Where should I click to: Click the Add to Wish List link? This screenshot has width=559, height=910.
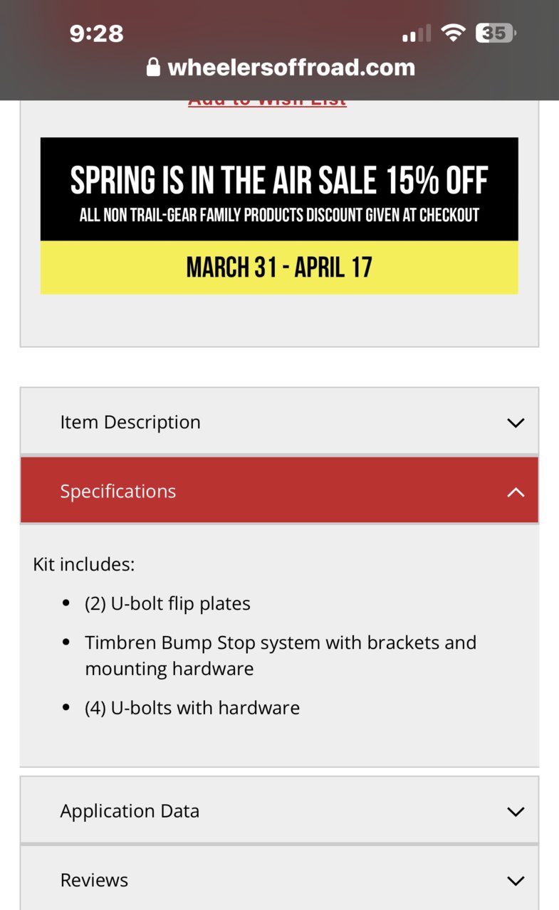point(267,102)
